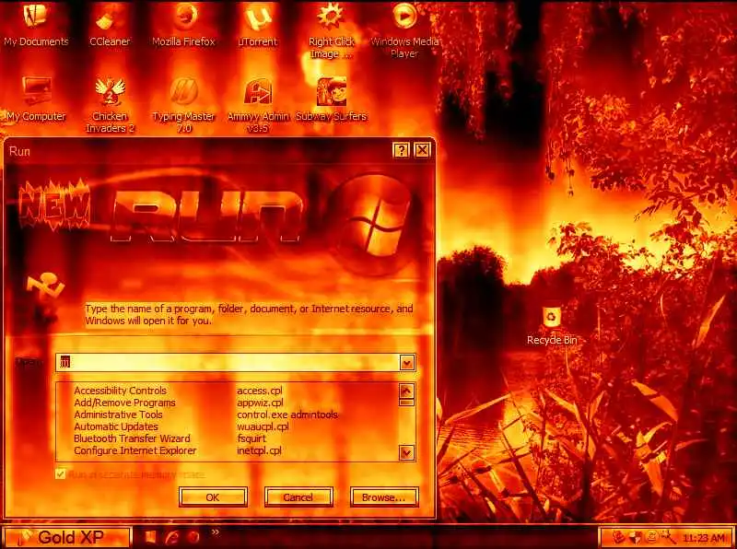Viewport: 737px width, 549px height.
Task: Click the appwiz.cpl command text
Action: coord(260,403)
